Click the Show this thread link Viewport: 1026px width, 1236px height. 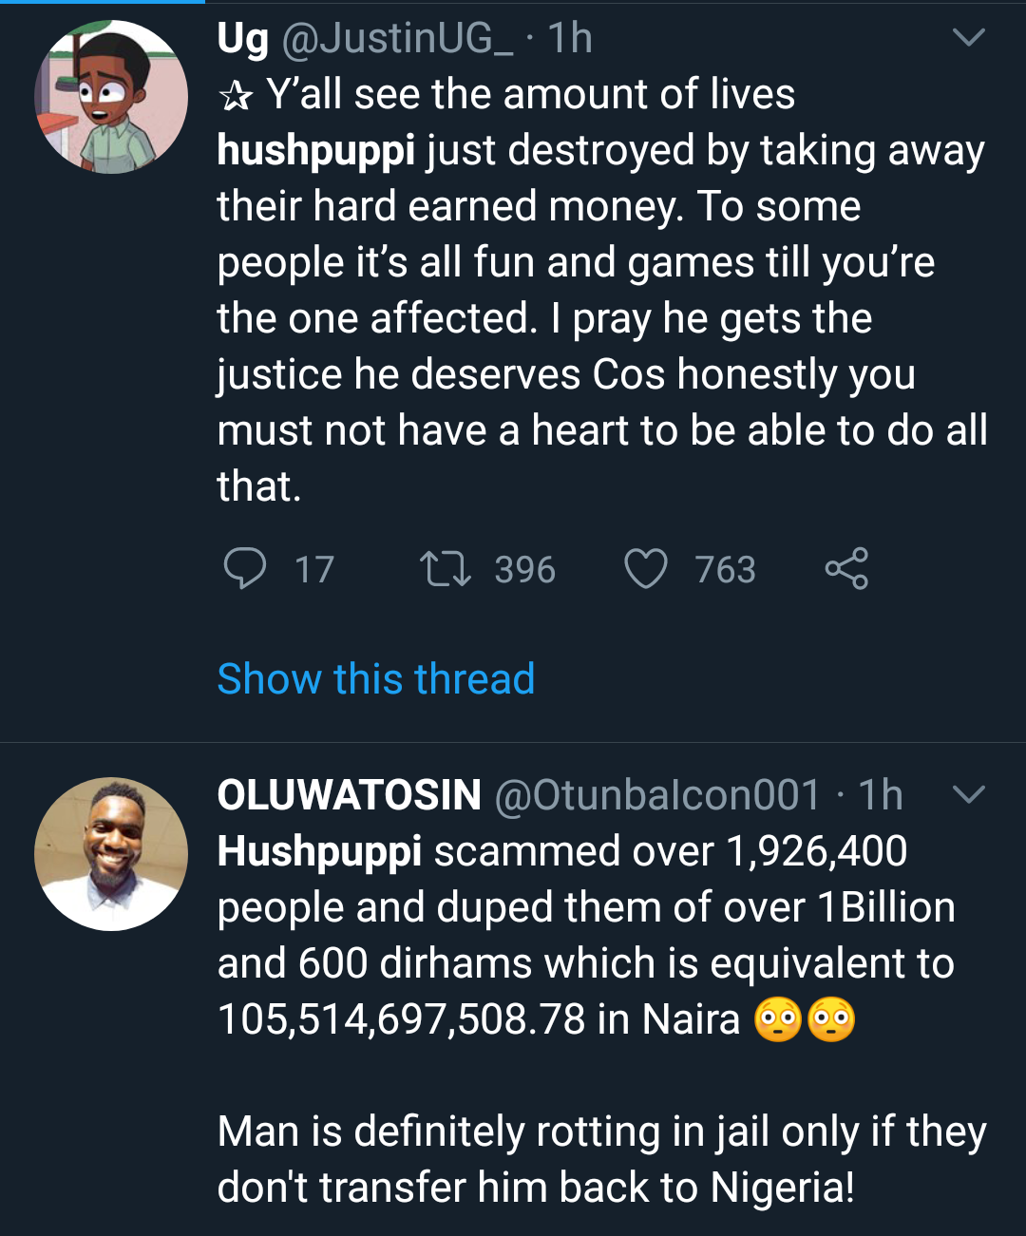[376, 679]
